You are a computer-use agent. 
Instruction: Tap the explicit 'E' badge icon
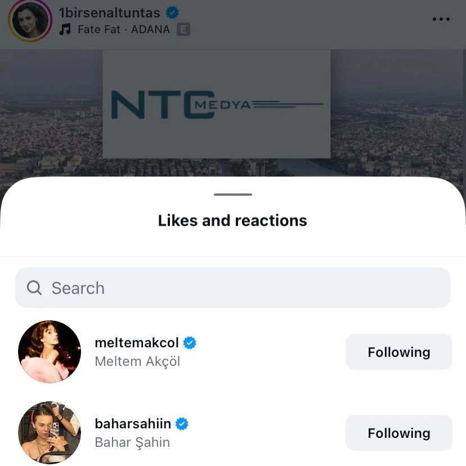(x=183, y=29)
